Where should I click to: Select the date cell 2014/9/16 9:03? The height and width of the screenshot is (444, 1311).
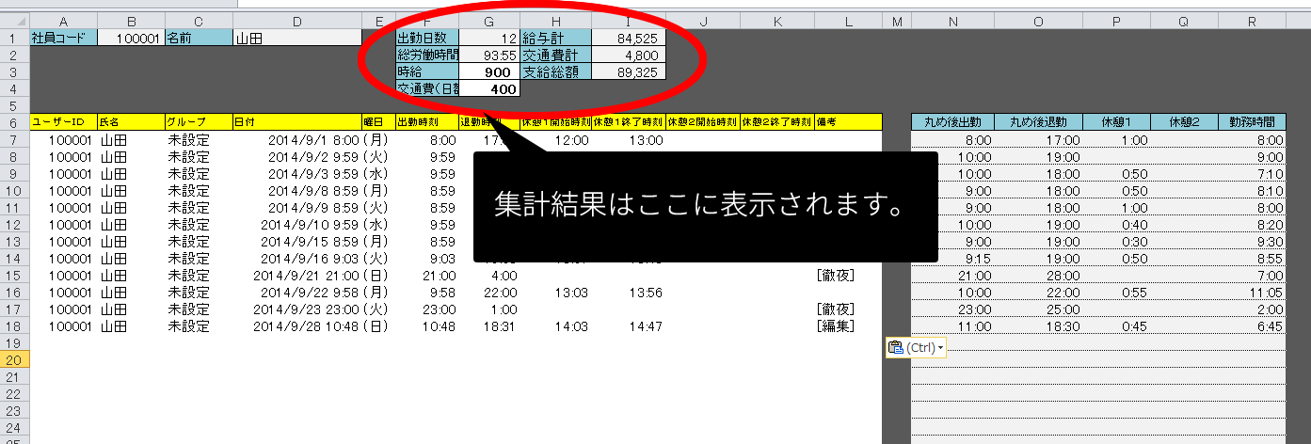296,259
